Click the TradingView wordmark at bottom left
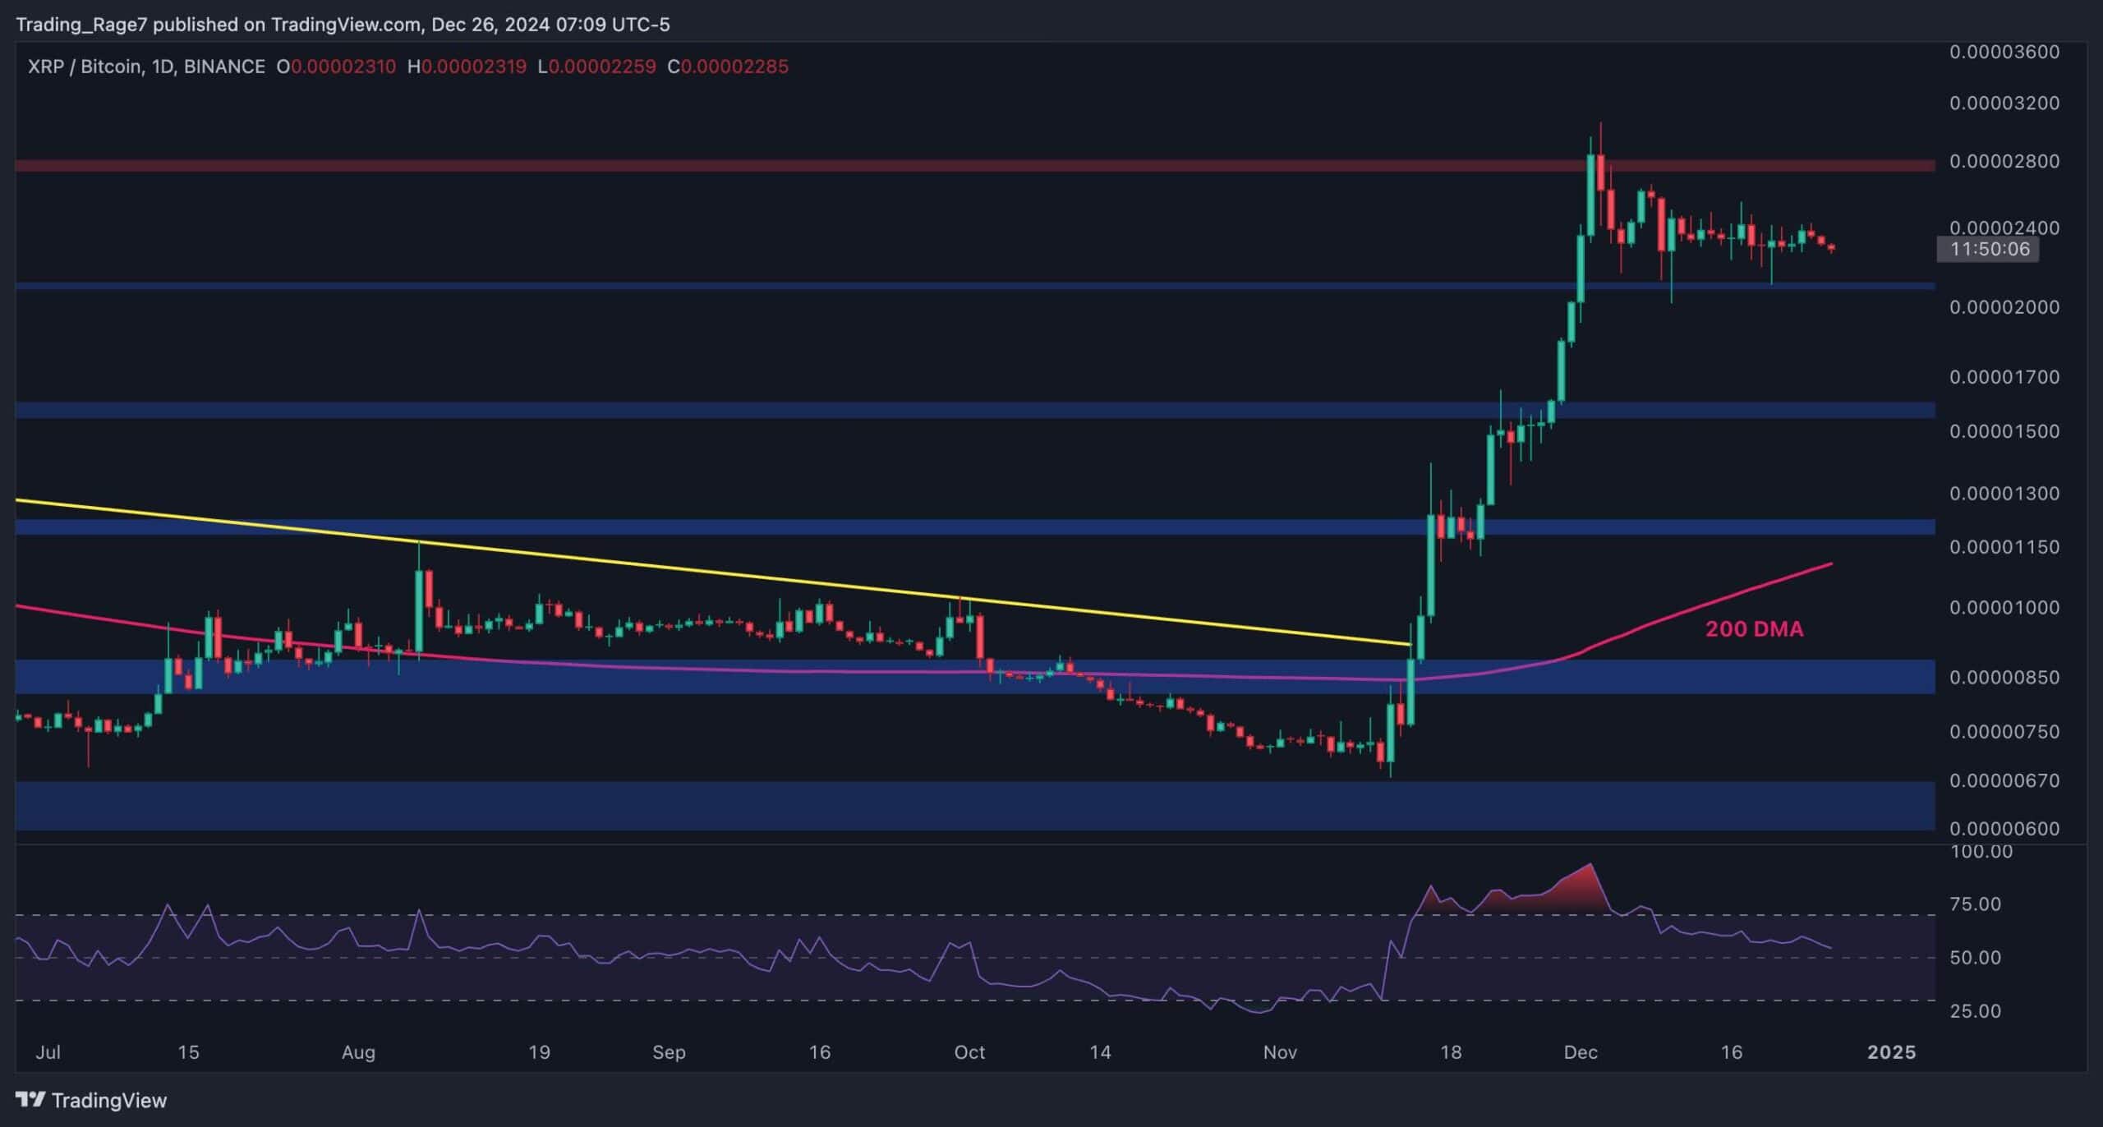Image resolution: width=2103 pixels, height=1127 pixels. point(108,1100)
